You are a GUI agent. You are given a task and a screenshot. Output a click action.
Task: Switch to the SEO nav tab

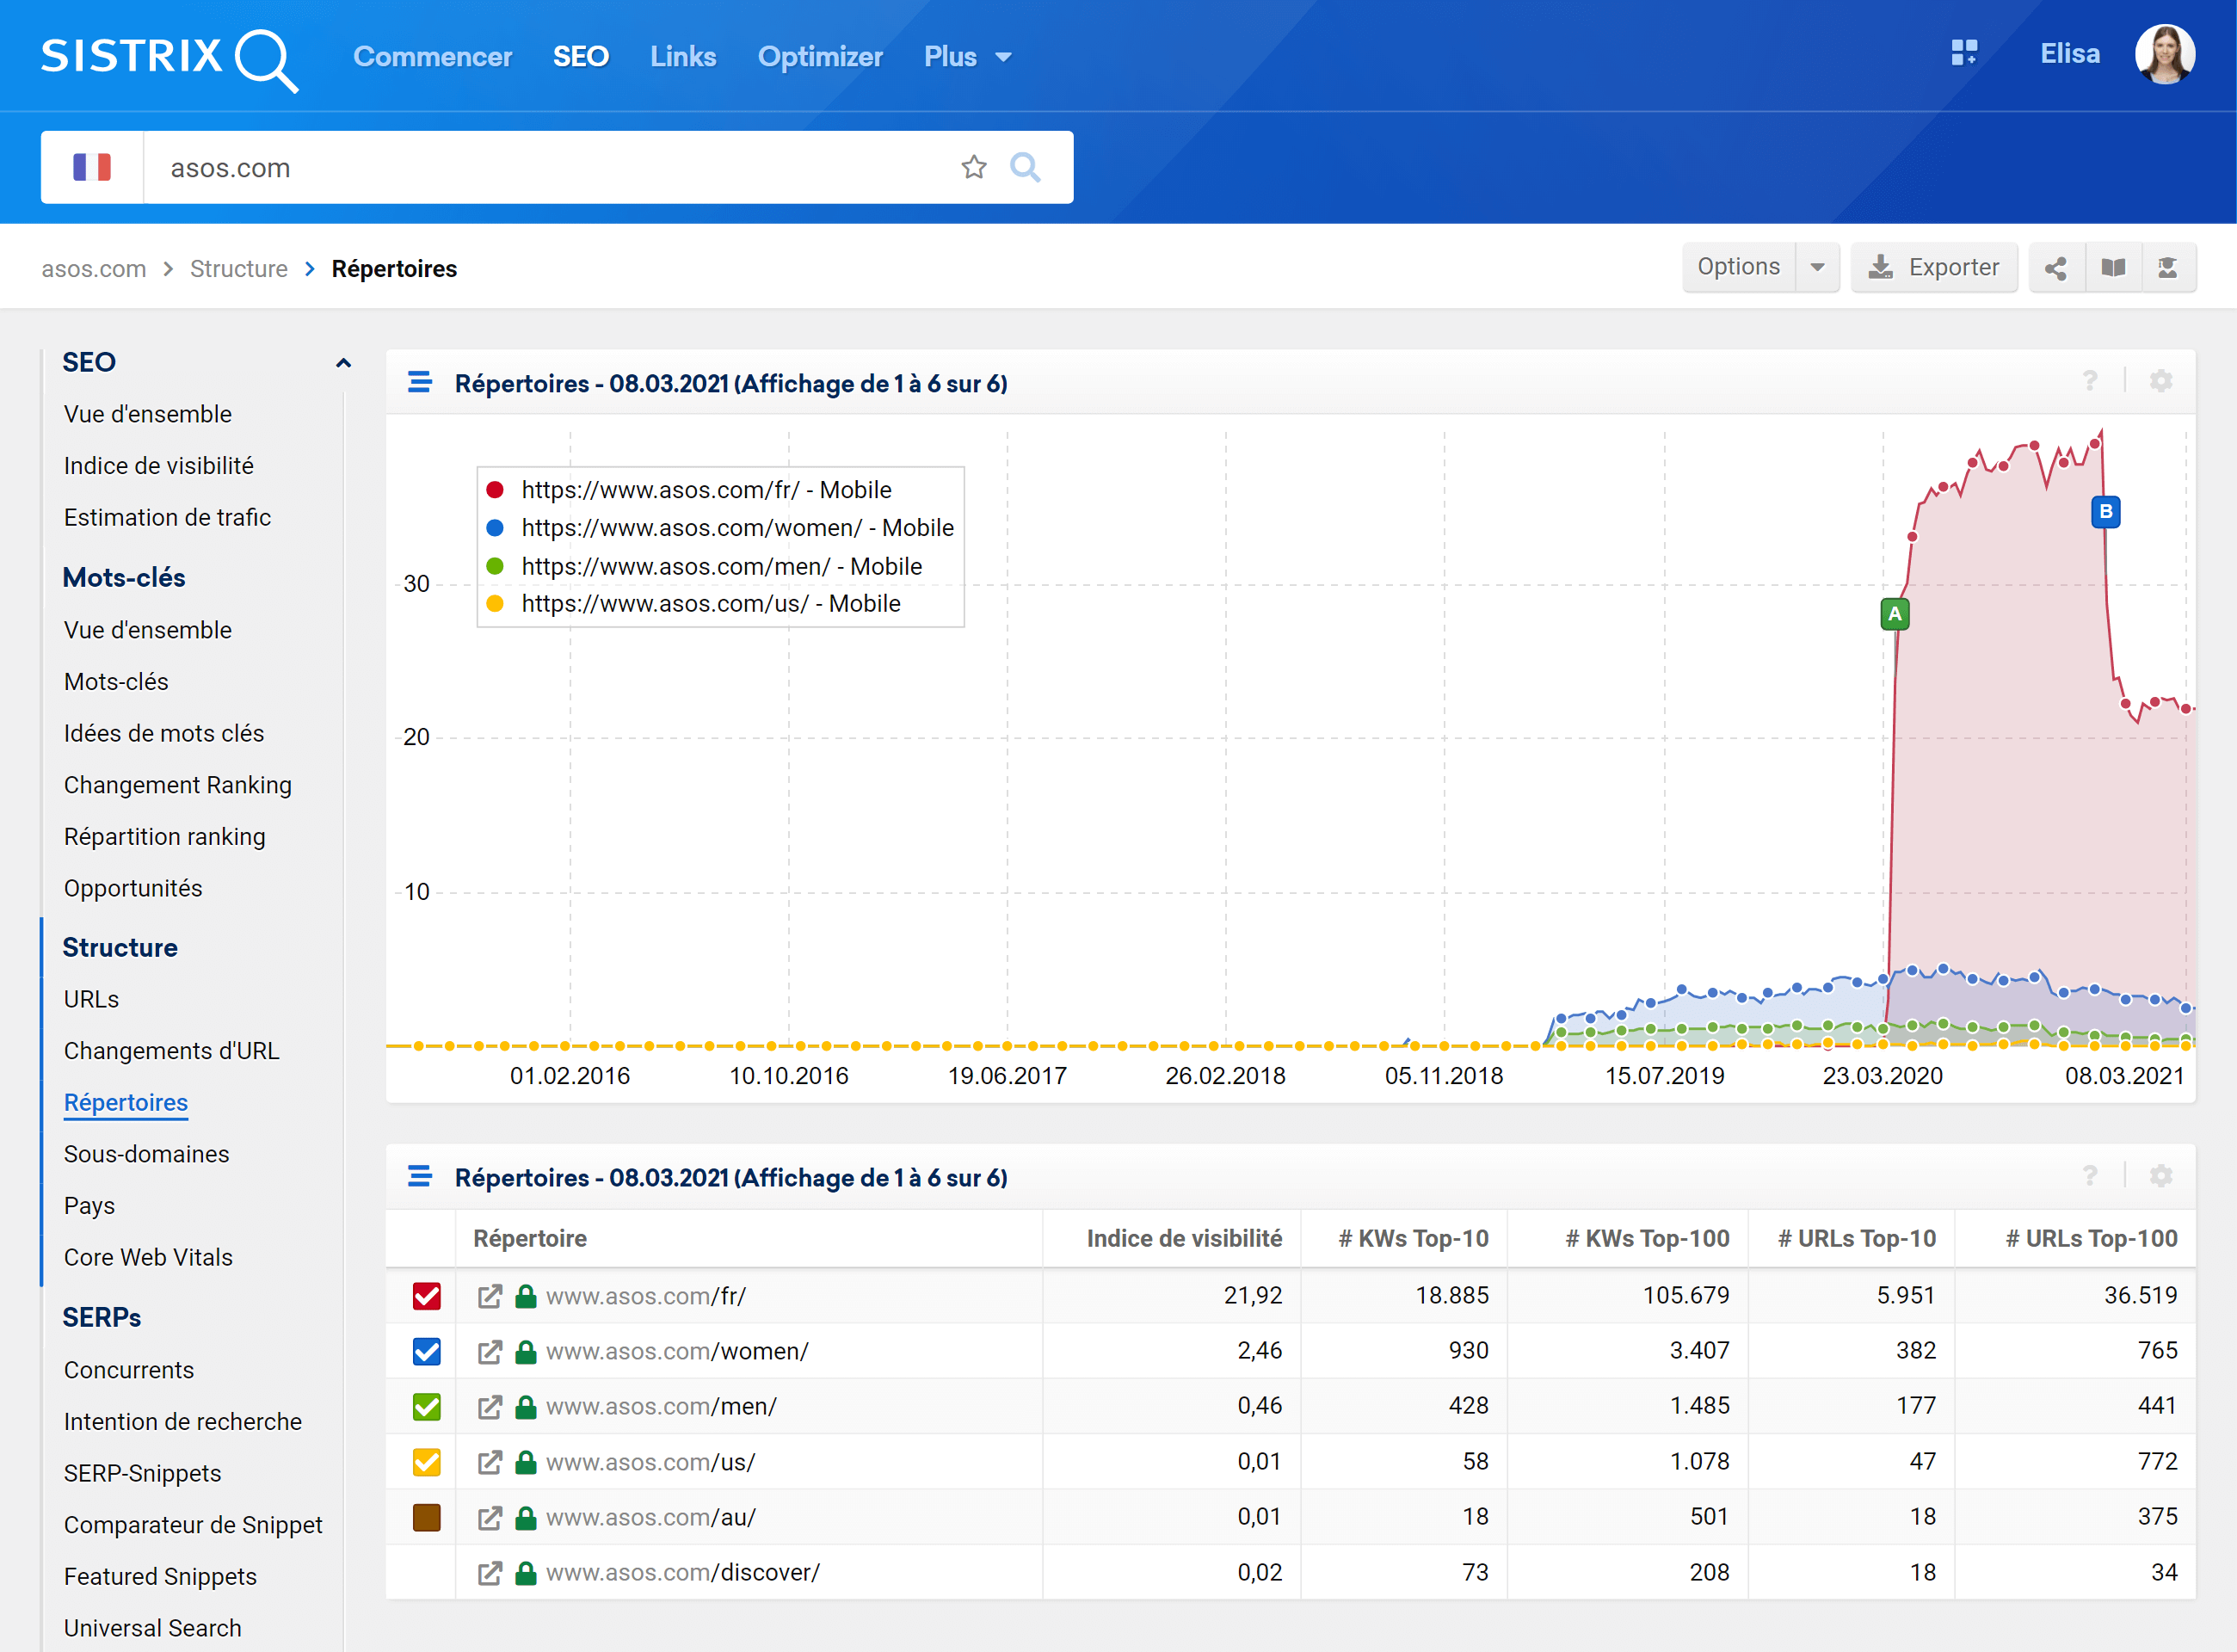580,57
